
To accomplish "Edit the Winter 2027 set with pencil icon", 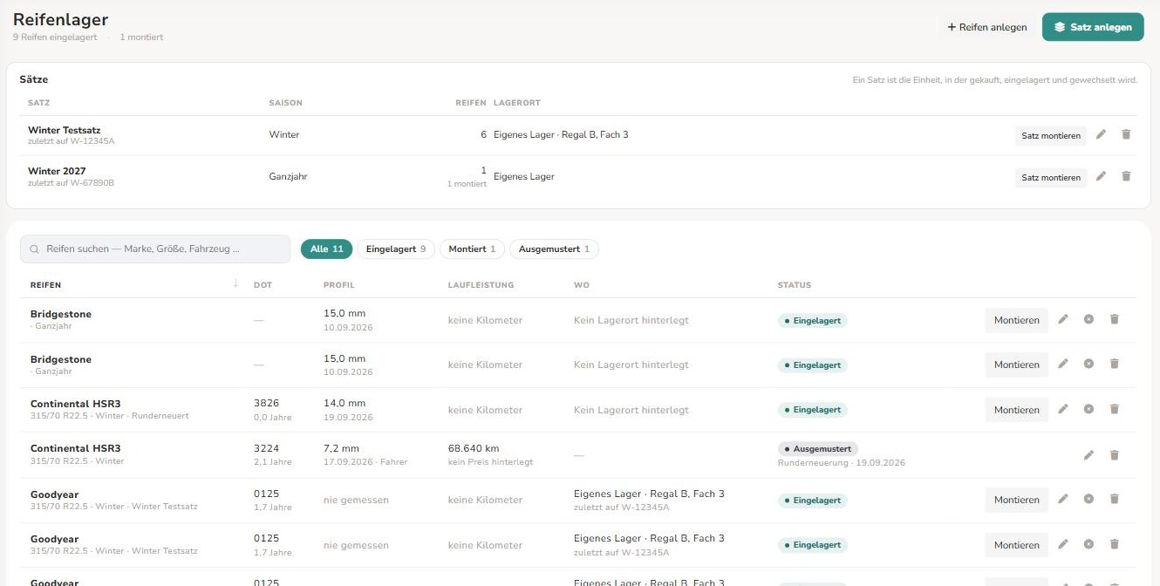I will pyautogui.click(x=1101, y=176).
